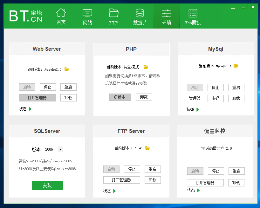Image resolution: width=260 pixels, height=208 pixels.
Task: Click Web Server panel title
Action: 47,49
